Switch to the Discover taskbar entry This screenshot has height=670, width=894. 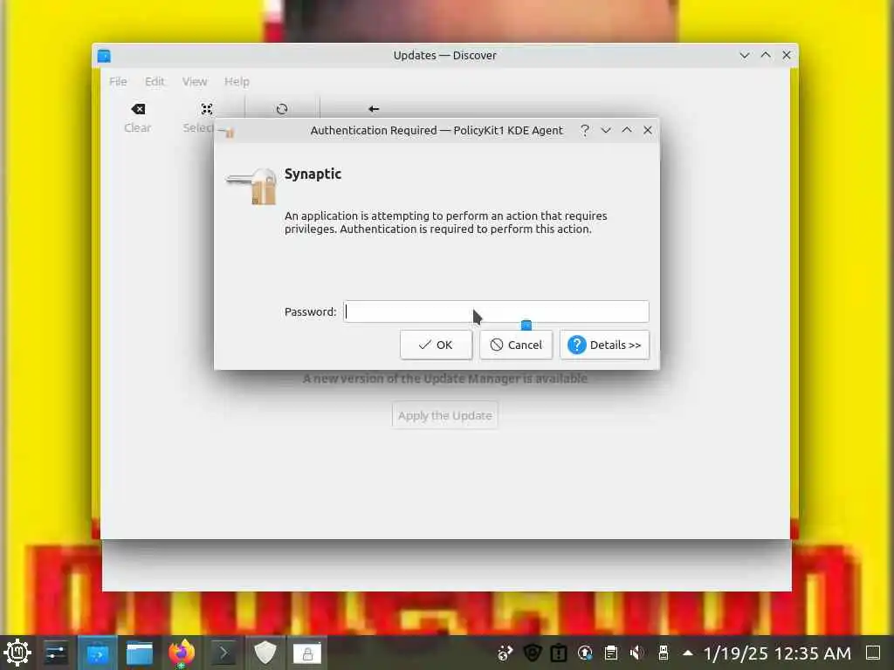98,653
